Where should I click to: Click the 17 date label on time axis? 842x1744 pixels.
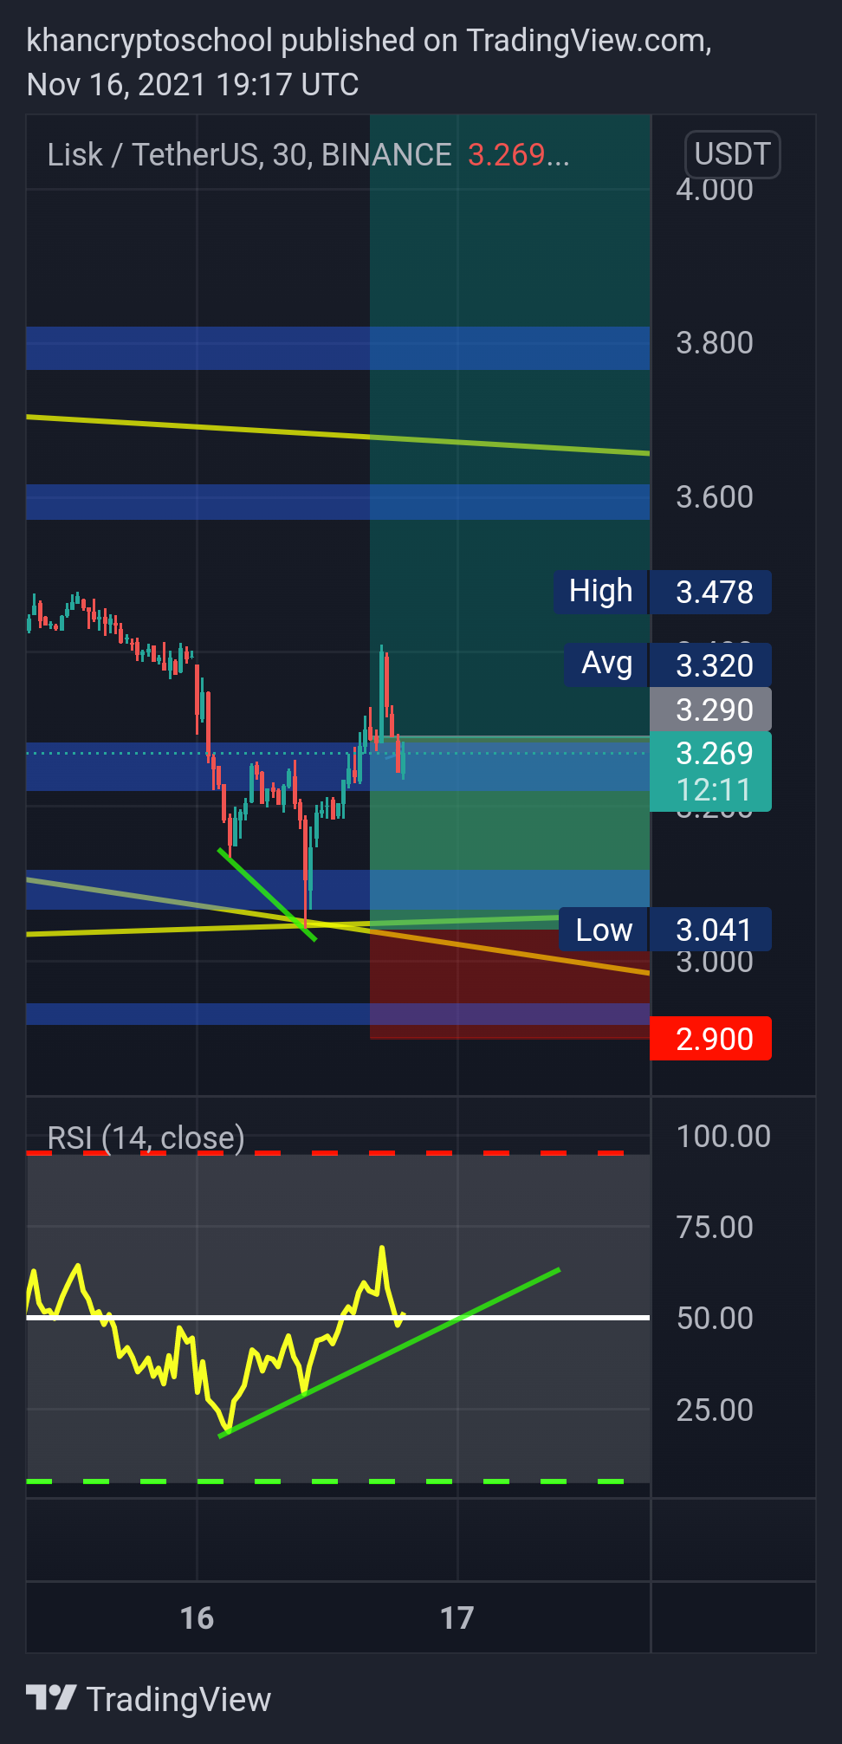(x=457, y=1618)
